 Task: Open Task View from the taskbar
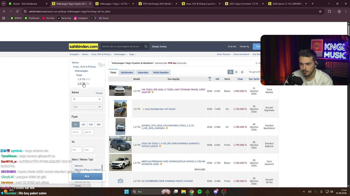(x=176, y=192)
